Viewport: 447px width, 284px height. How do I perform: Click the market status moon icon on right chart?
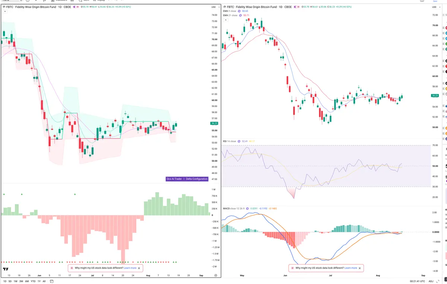(x=295, y=7)
